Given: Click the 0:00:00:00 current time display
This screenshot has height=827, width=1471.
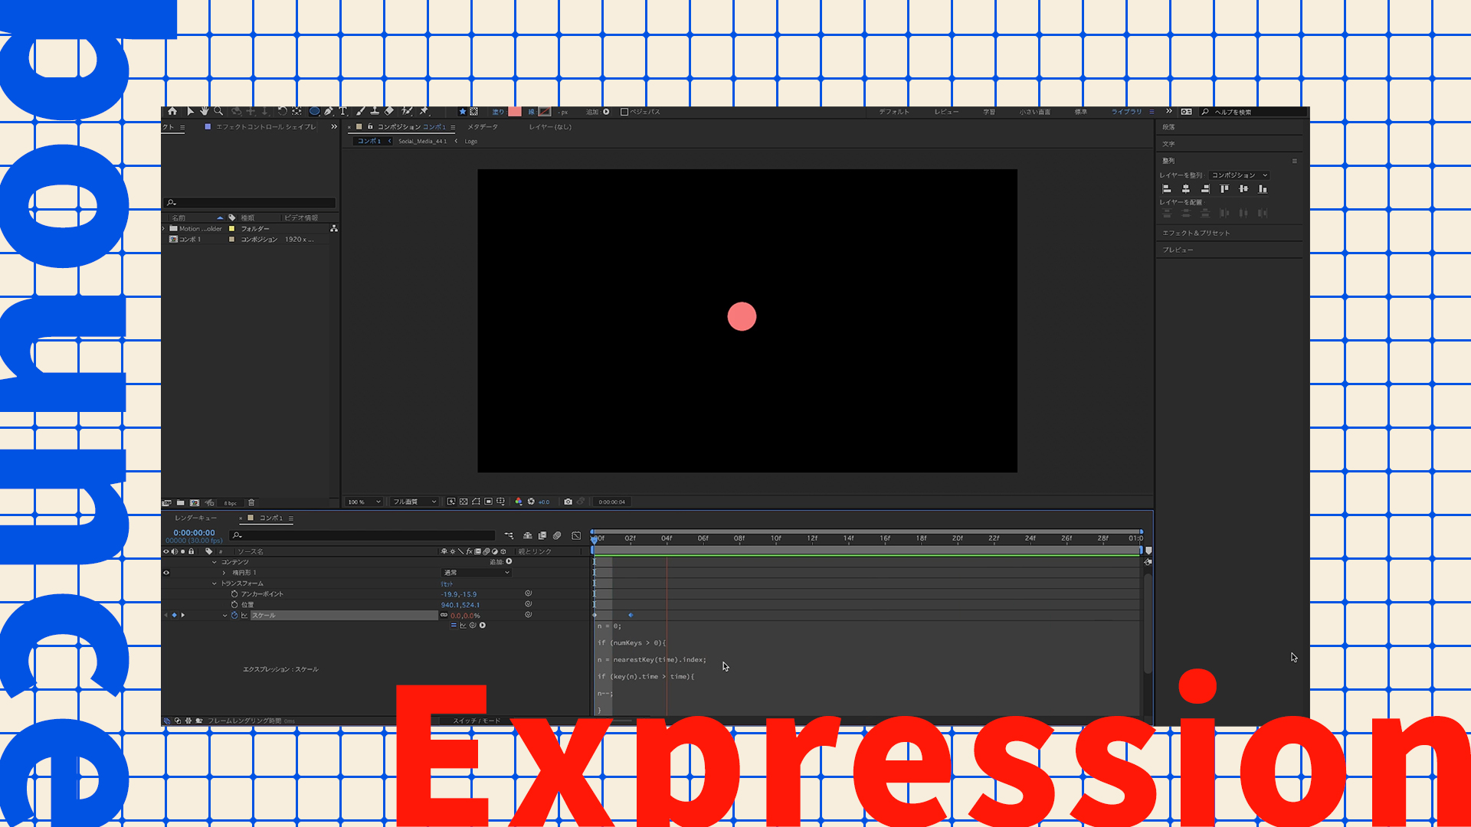Looking at the screenshot, I should pyautogui.click(x=194, y=533).
